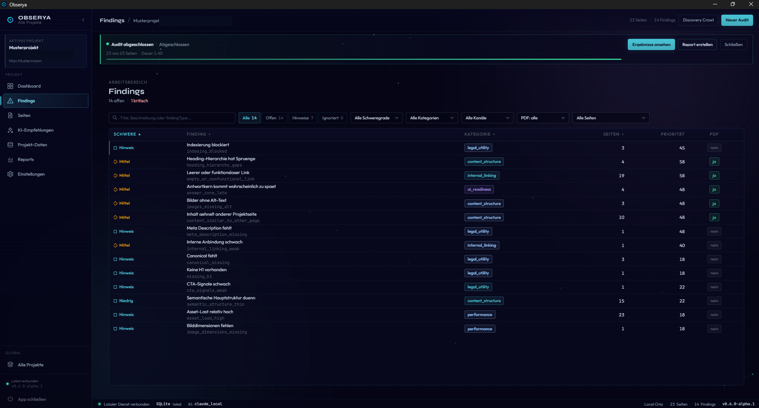Open the Alle Kategorien dropdown

432,118
